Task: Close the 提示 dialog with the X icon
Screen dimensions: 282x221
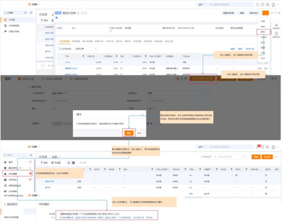Action: click(x=142, y=114)
